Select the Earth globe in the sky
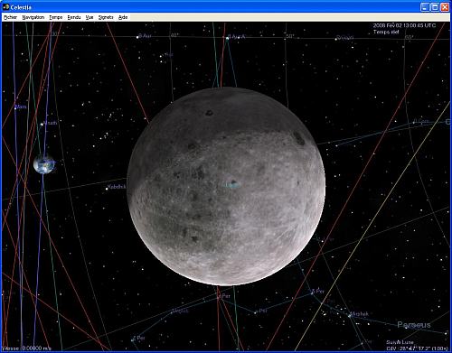Viewport: 452px width, 353px height. (x=44, y=164)
